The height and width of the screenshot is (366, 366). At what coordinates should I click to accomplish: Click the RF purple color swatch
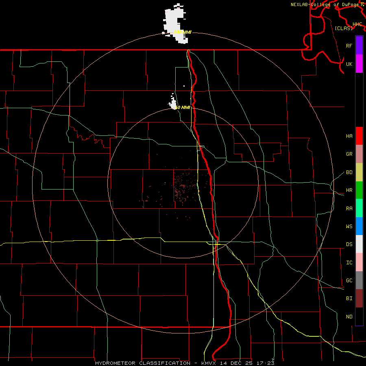tap(359, 45)
